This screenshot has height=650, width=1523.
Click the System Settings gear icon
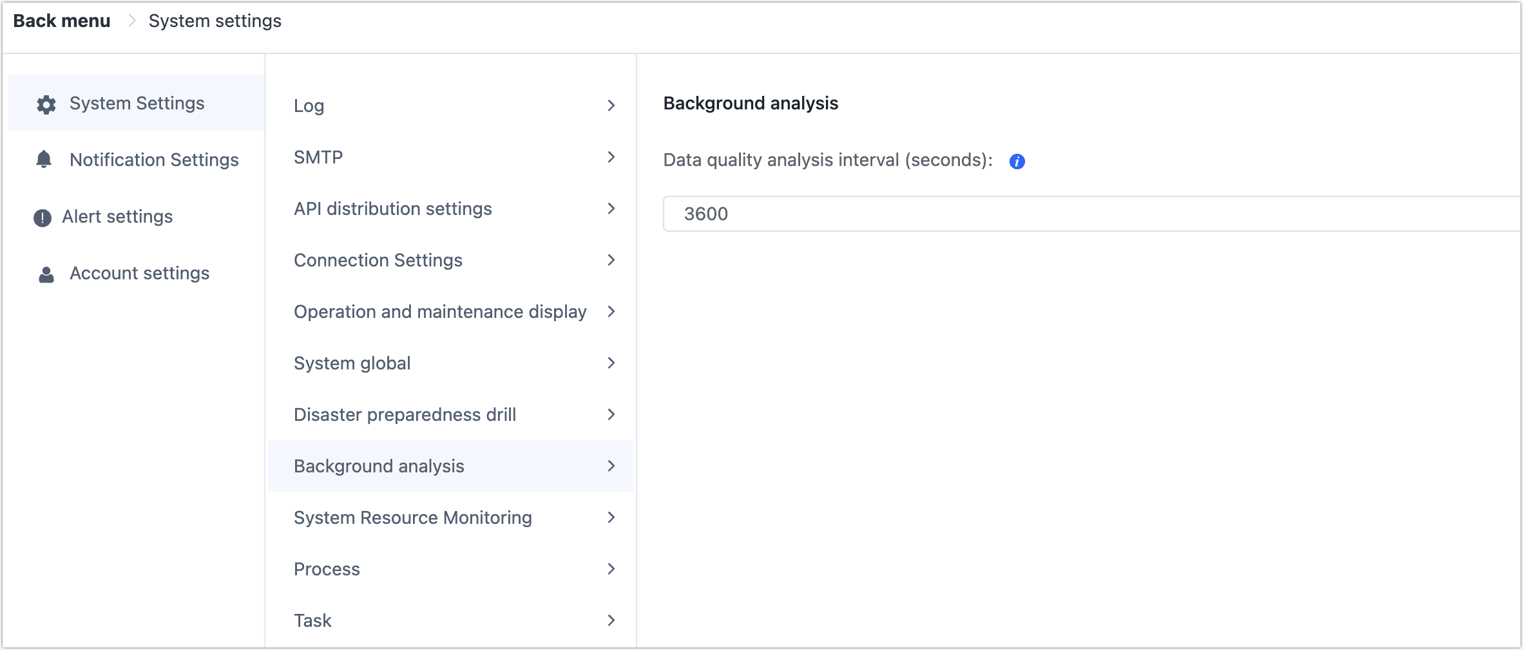pos(46,103)
